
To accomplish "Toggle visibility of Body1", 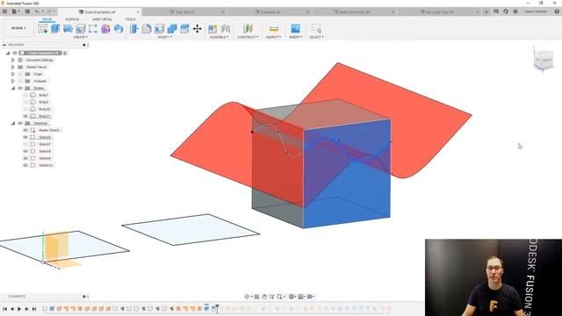I will [25, 95].
